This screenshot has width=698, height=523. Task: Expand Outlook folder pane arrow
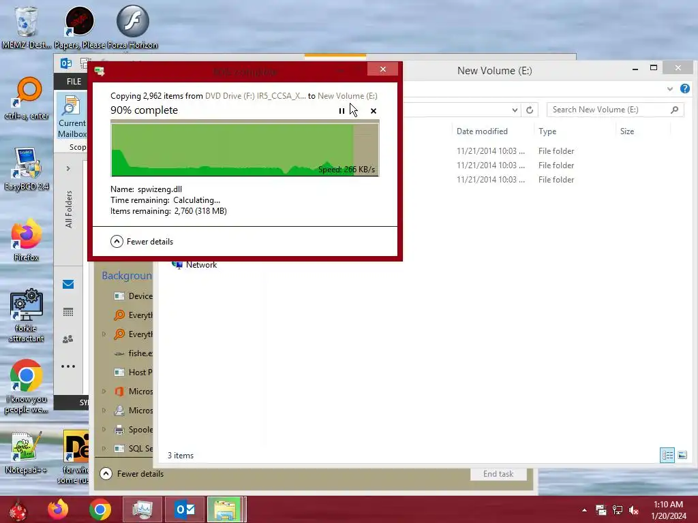pyautogui.click(x=68, y=169)
